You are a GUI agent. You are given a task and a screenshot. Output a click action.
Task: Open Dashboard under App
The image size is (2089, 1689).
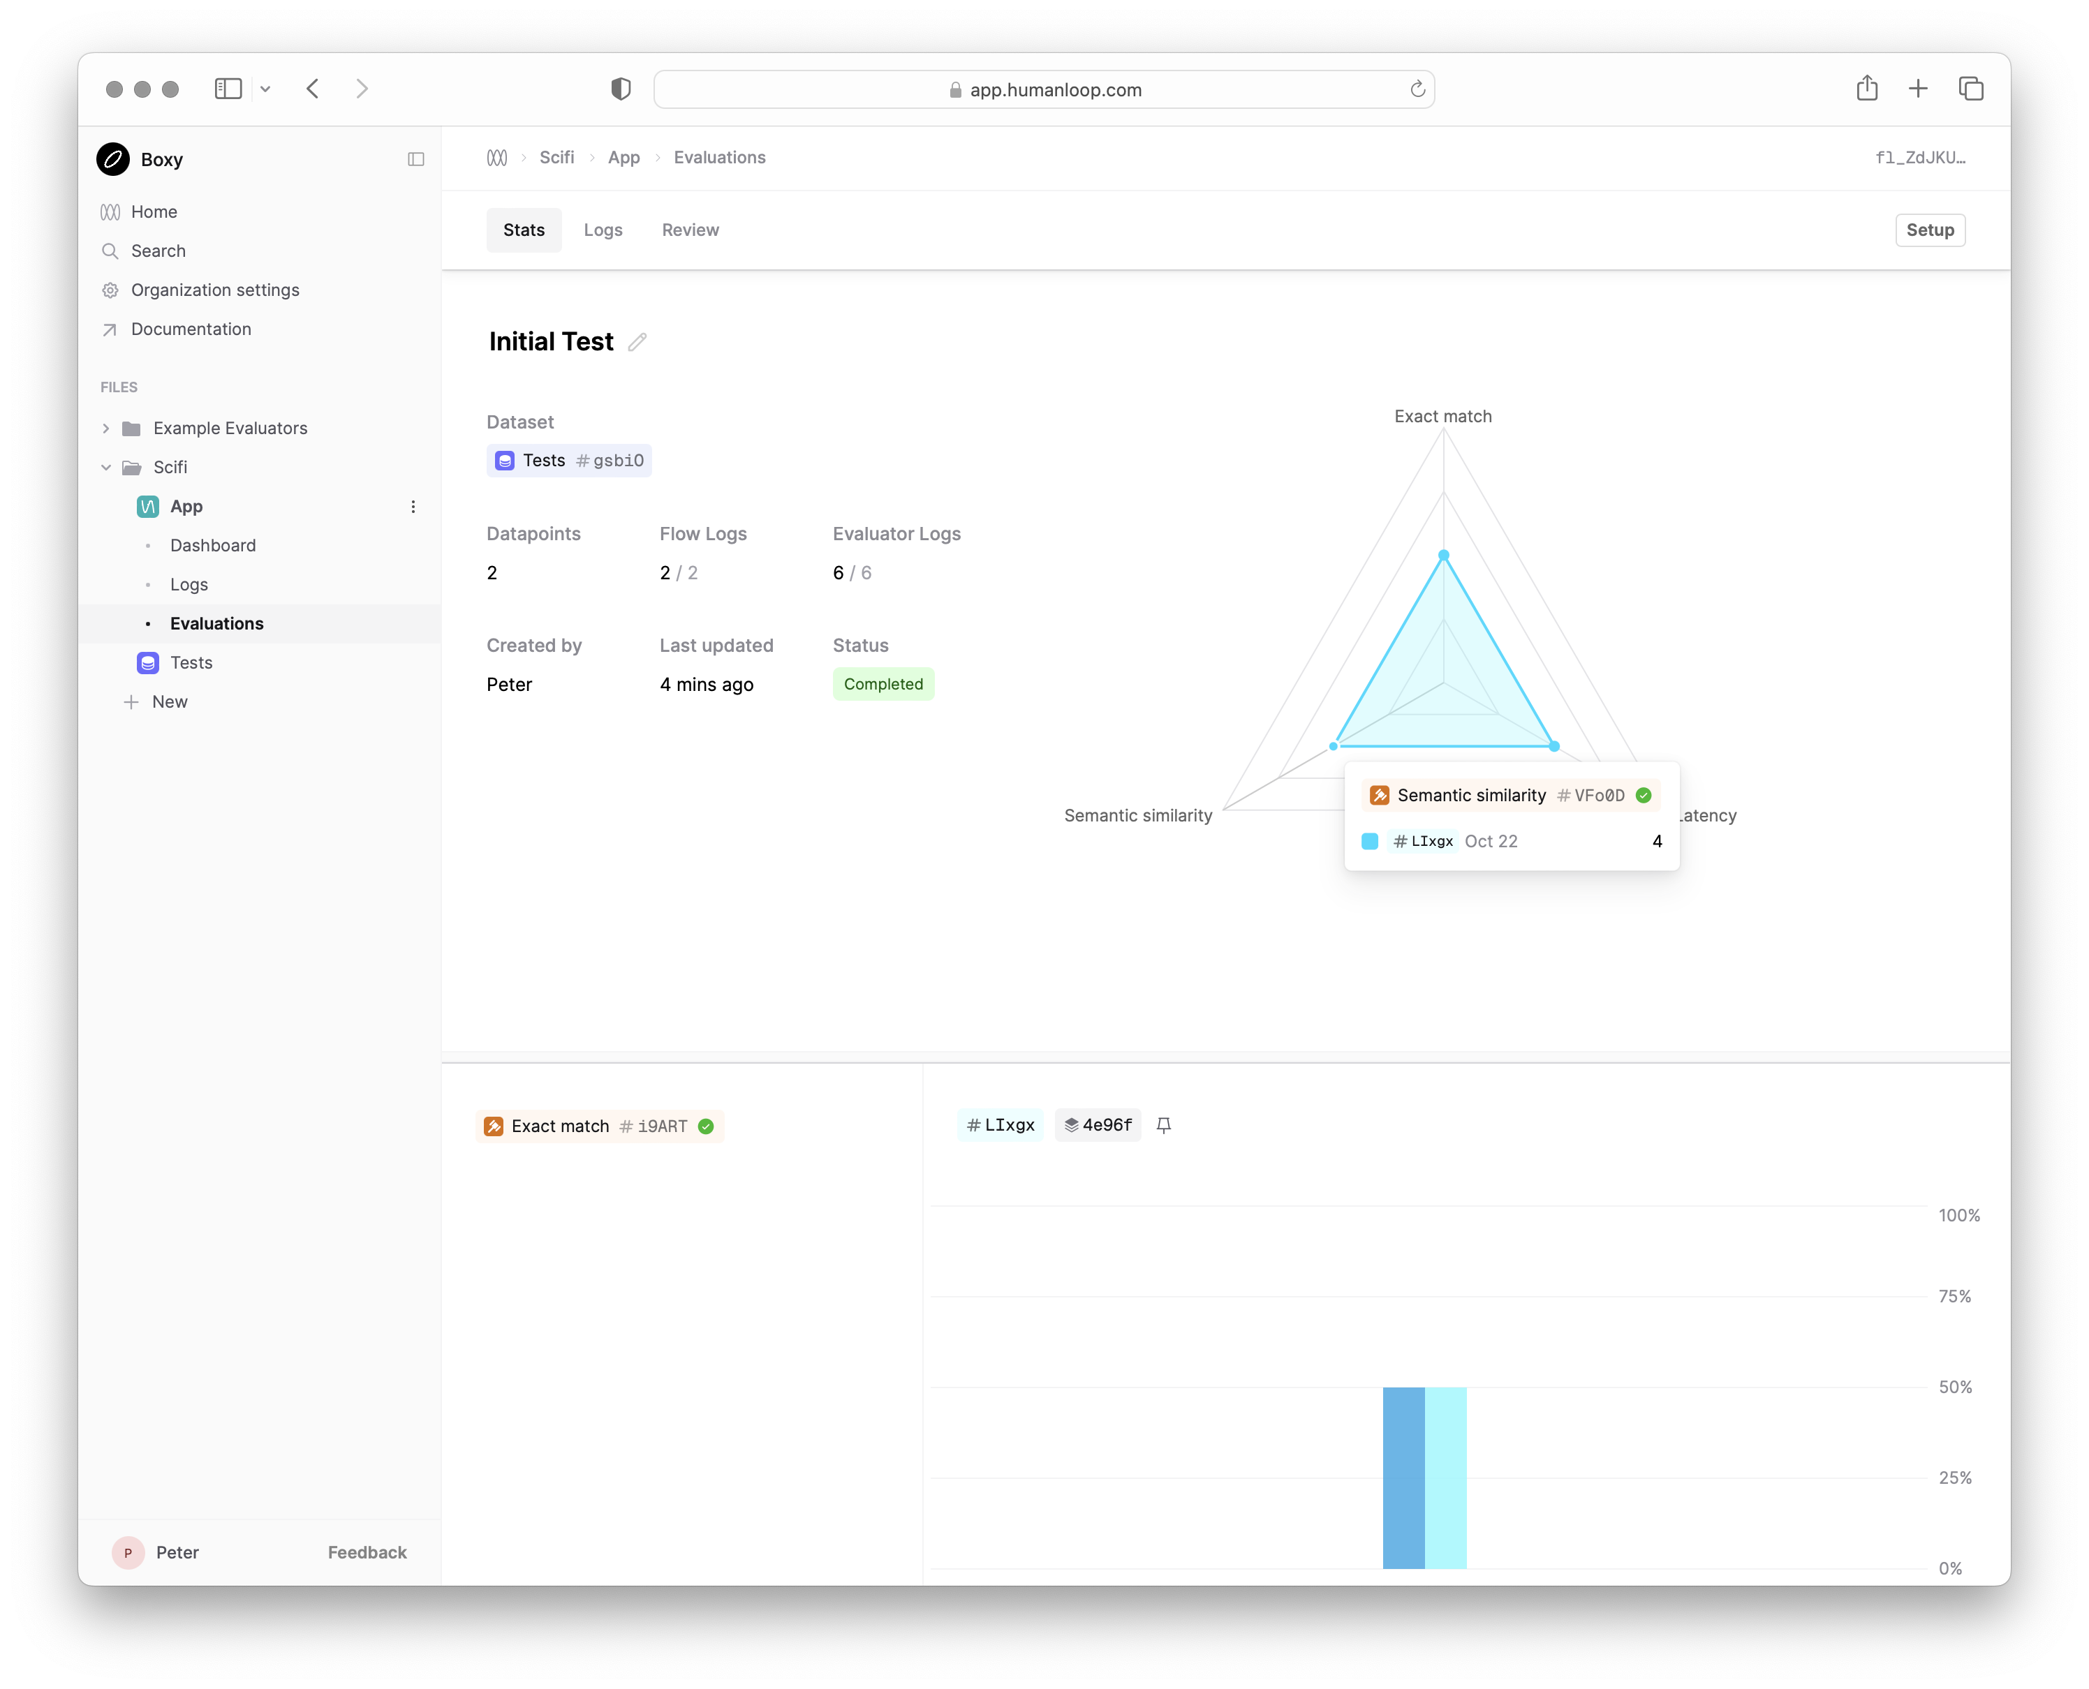point(212,545)
